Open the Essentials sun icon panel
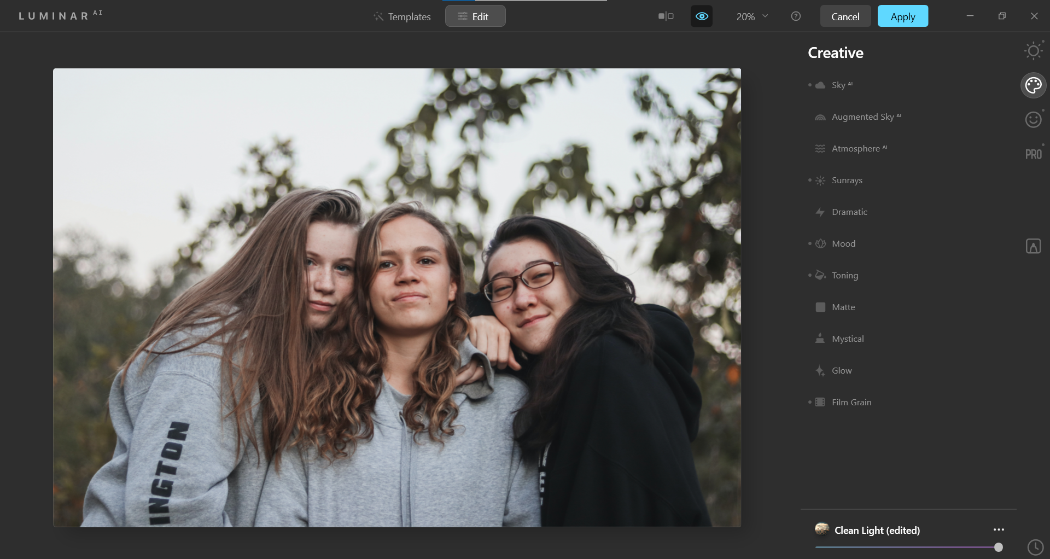The height and width of the screenshot is (559, 1050). pos(1033,51)
